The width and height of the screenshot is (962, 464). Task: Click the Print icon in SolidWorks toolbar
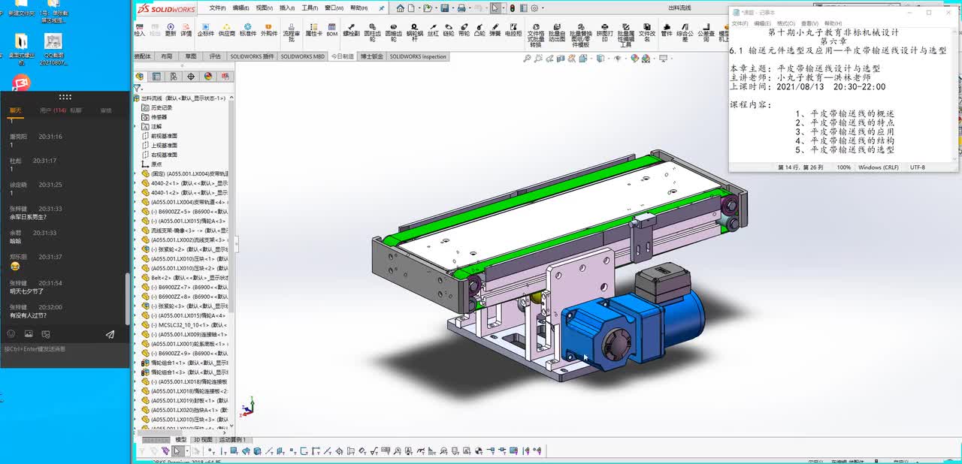461,8
